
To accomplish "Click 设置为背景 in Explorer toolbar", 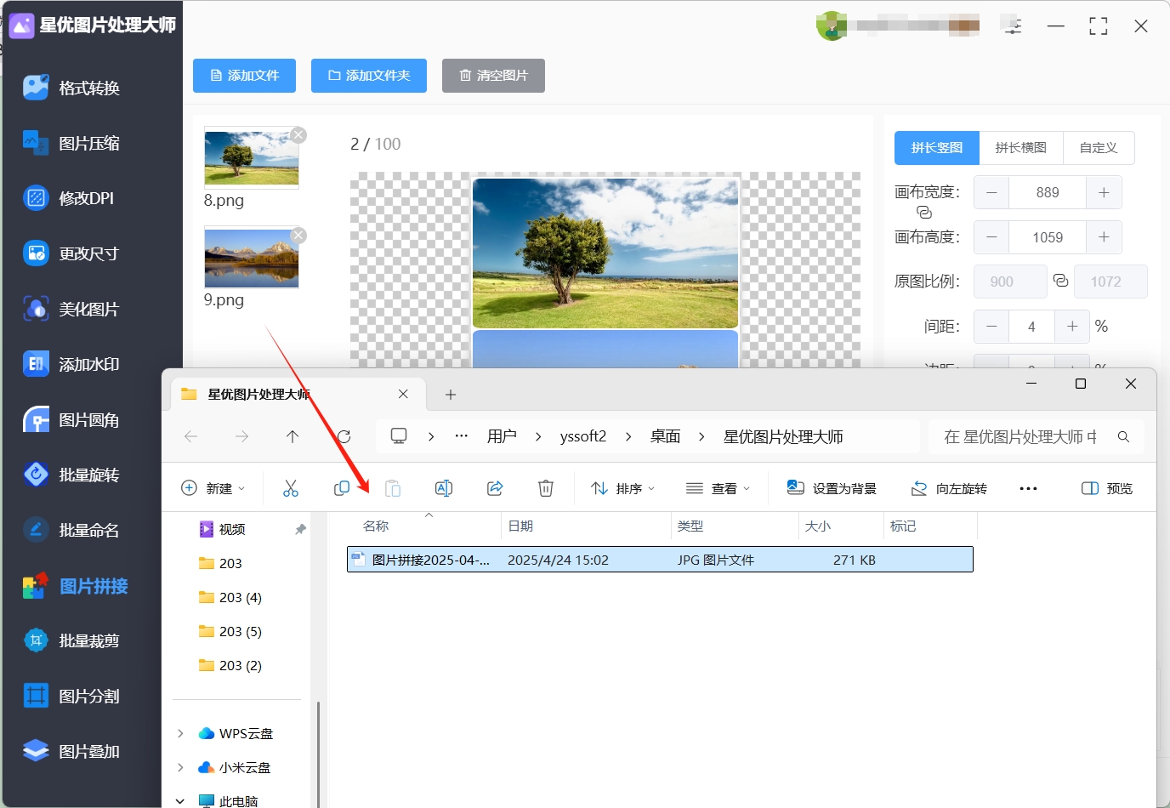I will pyautogui.click(x=832, y=488).
